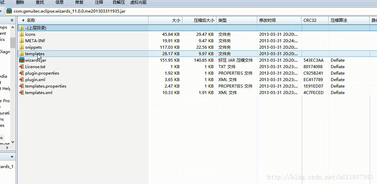This screenshot has height=184, width=377.
Task: Select the snippets folder name
Action: pos(33,47)
